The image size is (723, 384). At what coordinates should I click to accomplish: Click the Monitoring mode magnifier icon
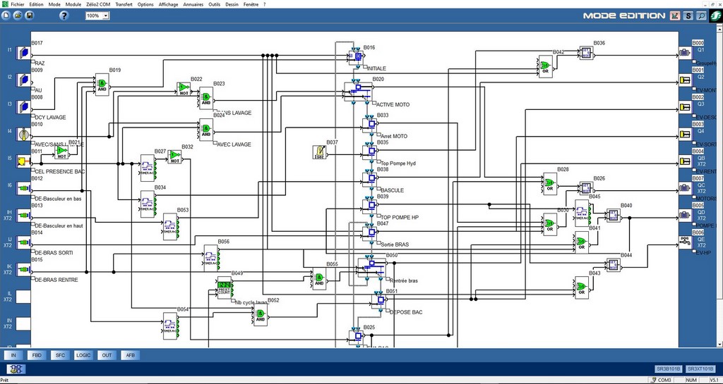point(701,16)
